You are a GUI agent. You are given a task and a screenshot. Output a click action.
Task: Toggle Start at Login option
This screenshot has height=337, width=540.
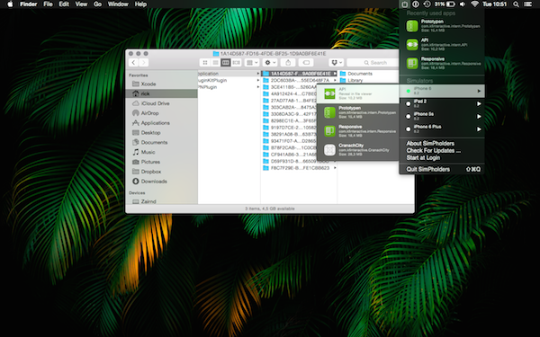coord(423,158)
